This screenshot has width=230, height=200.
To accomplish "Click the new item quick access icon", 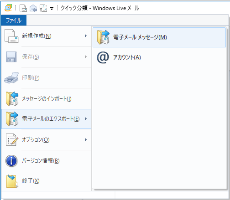I will [23, 8].
